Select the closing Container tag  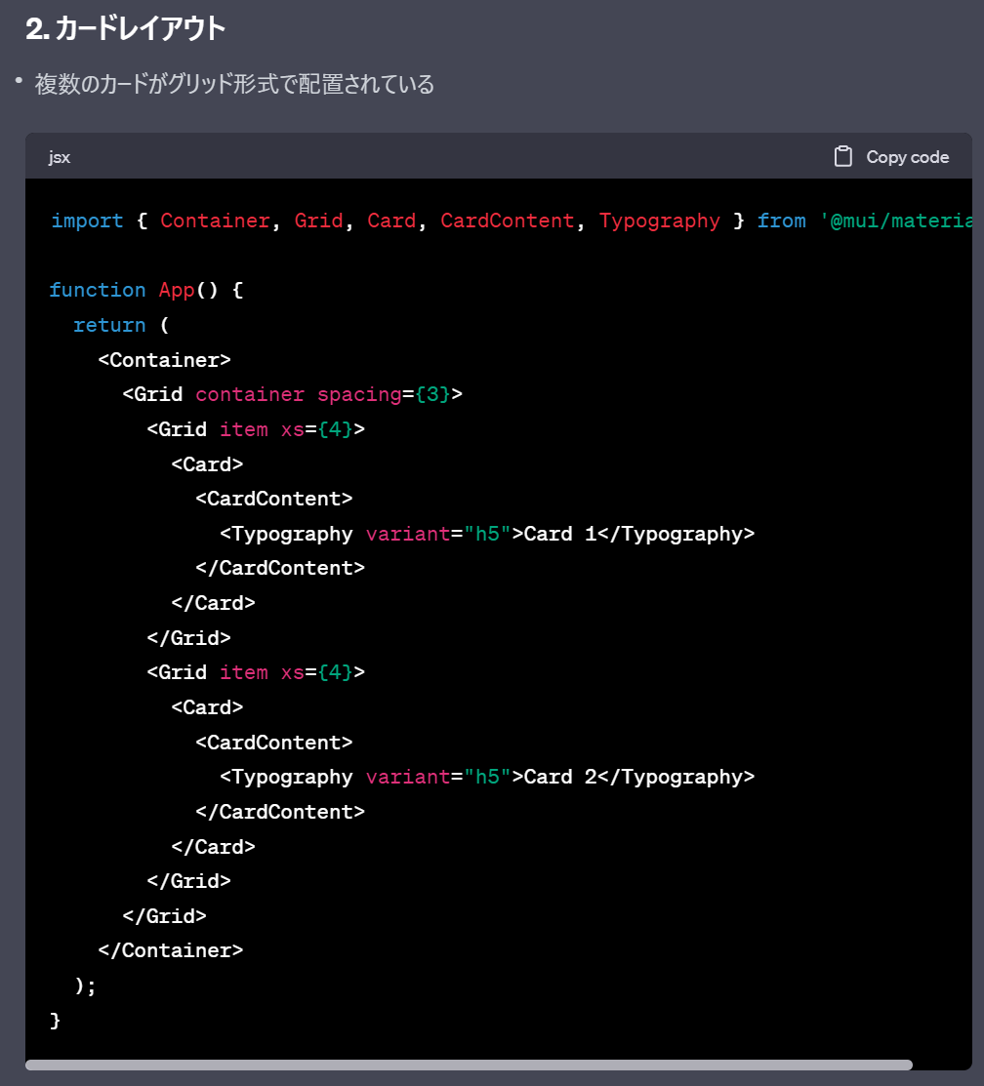click(171, 949)
